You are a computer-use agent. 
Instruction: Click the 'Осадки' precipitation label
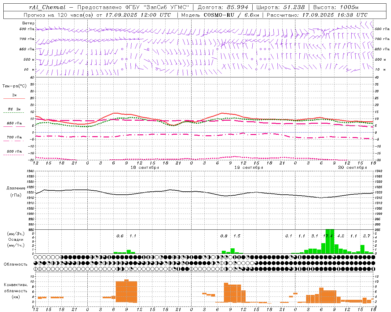[16, 239]
